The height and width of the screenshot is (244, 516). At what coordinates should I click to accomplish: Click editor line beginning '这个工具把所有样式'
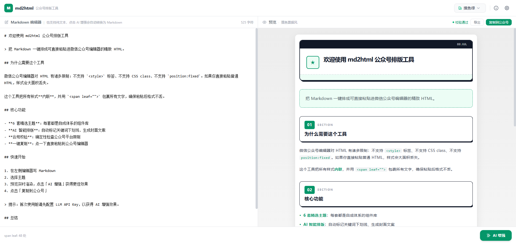(85, 96)
